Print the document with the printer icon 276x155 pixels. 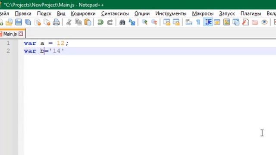tap(56, 22)
